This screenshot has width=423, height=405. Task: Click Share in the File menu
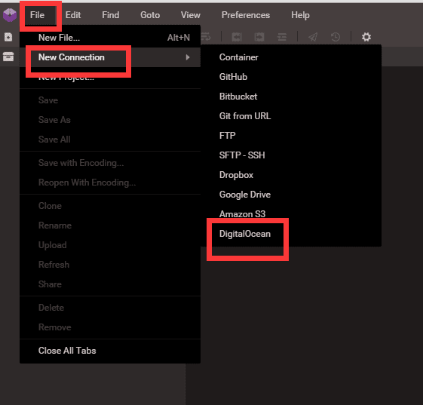tap(110, 284)
